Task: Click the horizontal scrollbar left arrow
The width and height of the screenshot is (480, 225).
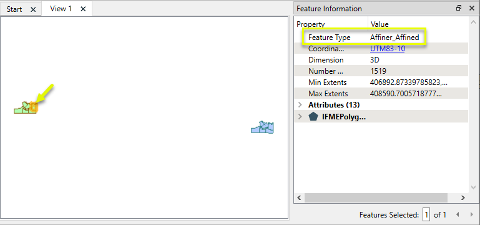Action: tap(300, 198)
